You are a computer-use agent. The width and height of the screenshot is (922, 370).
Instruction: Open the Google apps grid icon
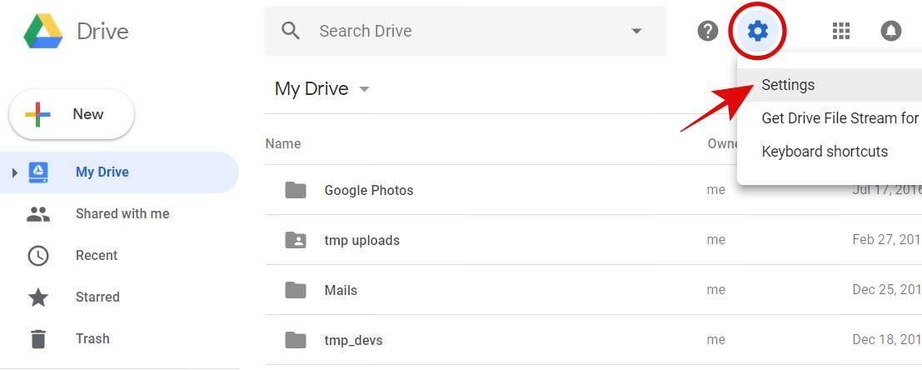coord(841,31)
